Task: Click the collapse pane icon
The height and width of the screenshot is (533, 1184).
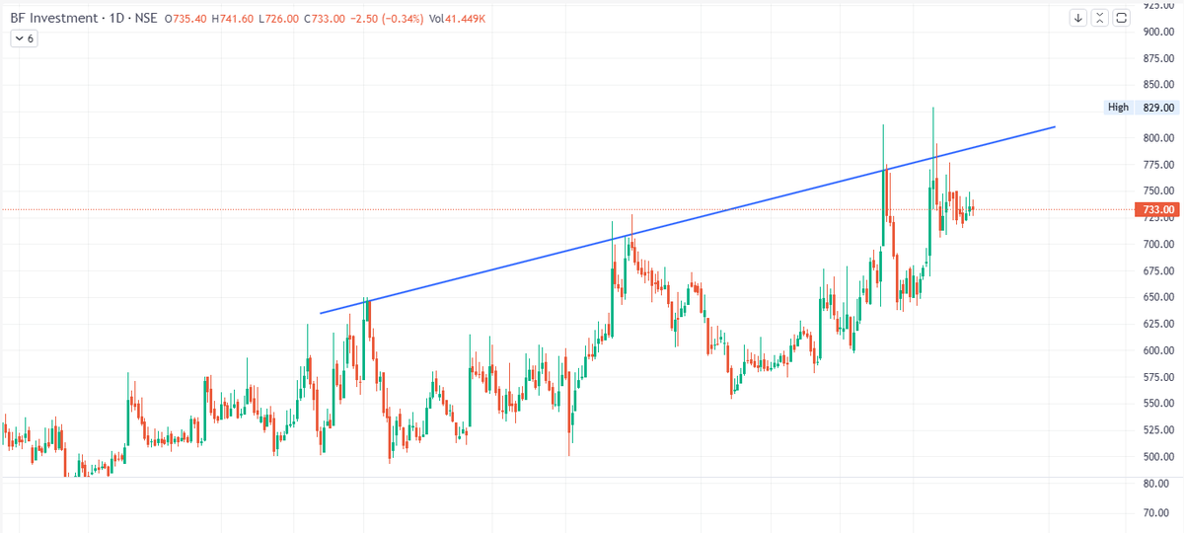Action: click(1100, 18)
